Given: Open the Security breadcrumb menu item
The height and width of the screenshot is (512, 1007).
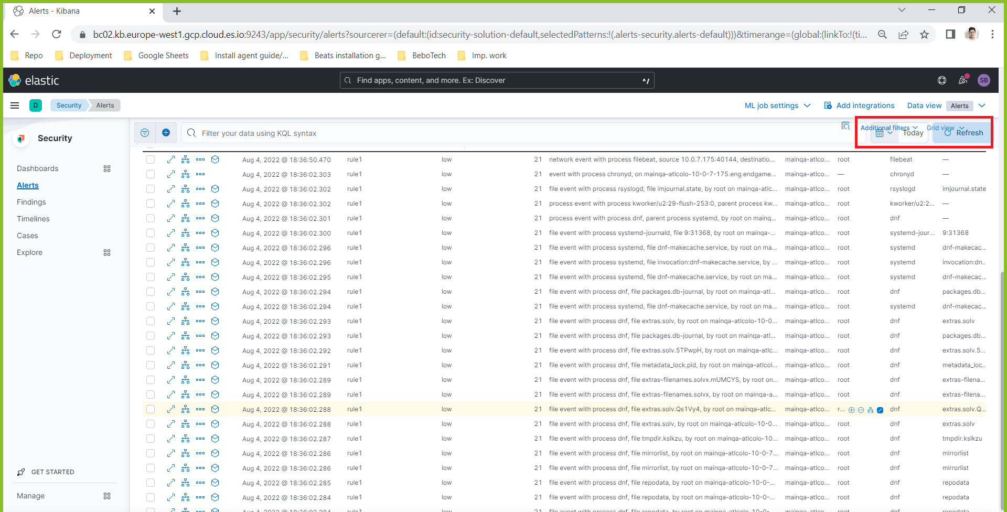Looking at the screenshot, I should click(x=68, y=105).
